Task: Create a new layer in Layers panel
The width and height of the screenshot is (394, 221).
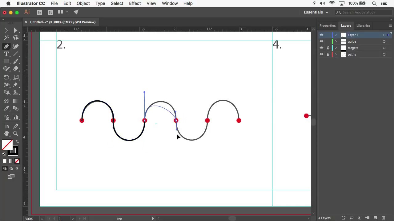Action: (x=375, y=218)
